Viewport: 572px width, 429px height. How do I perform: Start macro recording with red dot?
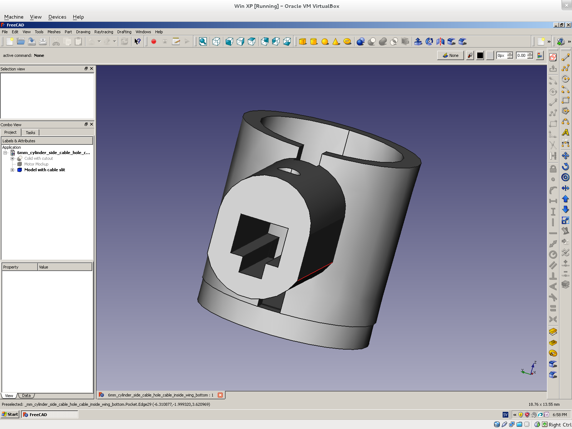tap(154, 41)
